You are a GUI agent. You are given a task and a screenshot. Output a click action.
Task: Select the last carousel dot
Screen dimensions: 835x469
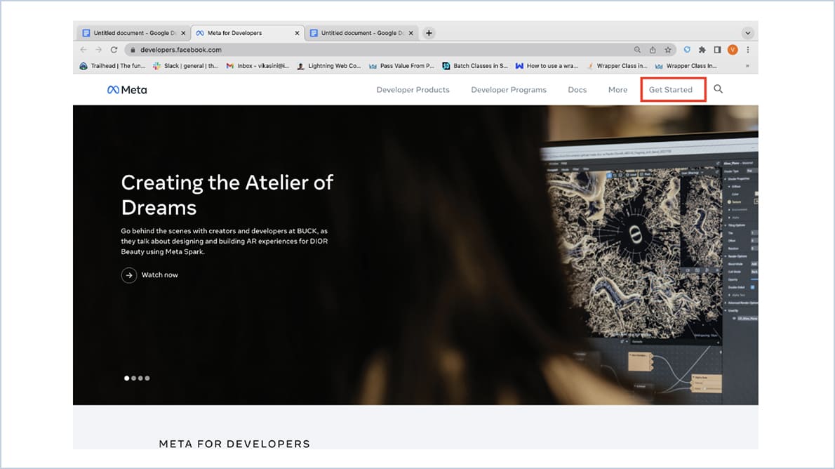(147, 378)
